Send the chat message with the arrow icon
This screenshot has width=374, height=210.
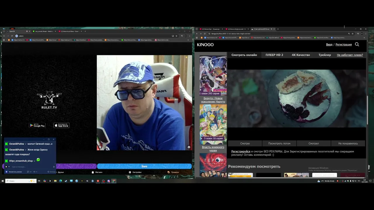click(54, 167)
